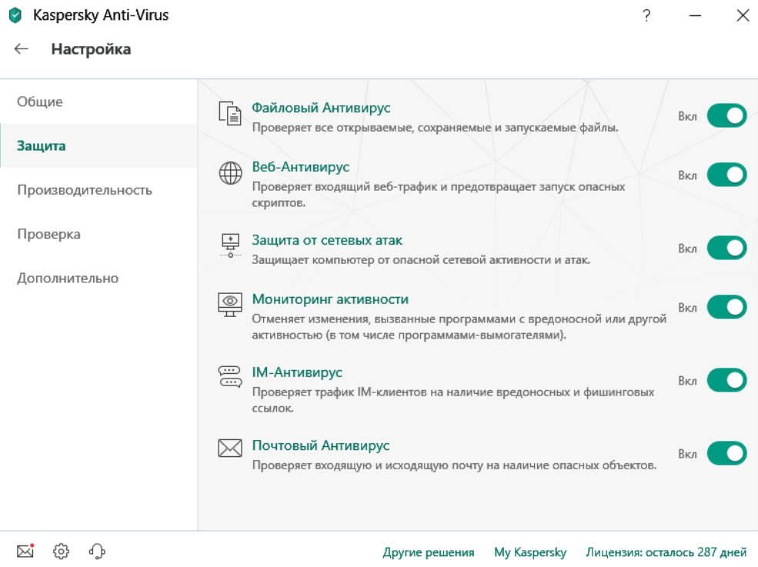Image resolution: width=758 pixels, height=567 pixels.
Task: Go back with the arrow beside Настройка
Action: click(22, 48)
